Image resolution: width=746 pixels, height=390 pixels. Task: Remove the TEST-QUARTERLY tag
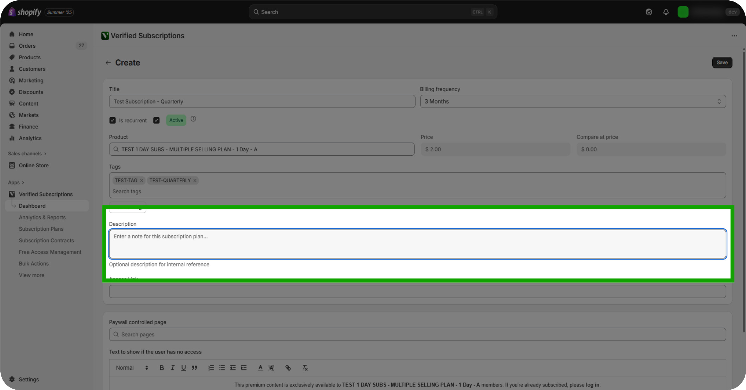click(x=195, y=180)
